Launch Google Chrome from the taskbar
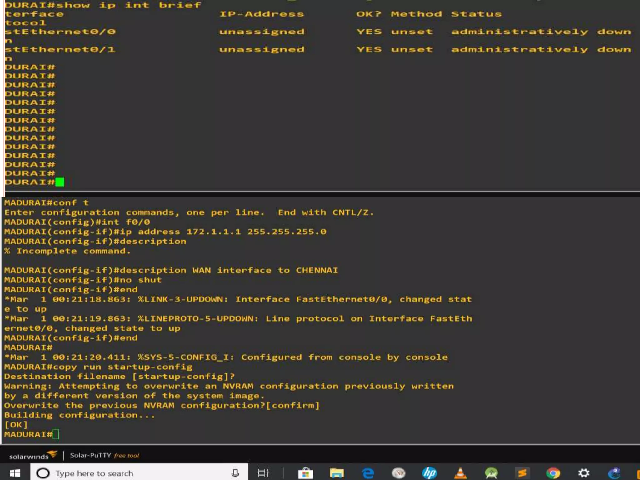640x480 pixels. tap(553, 473)
